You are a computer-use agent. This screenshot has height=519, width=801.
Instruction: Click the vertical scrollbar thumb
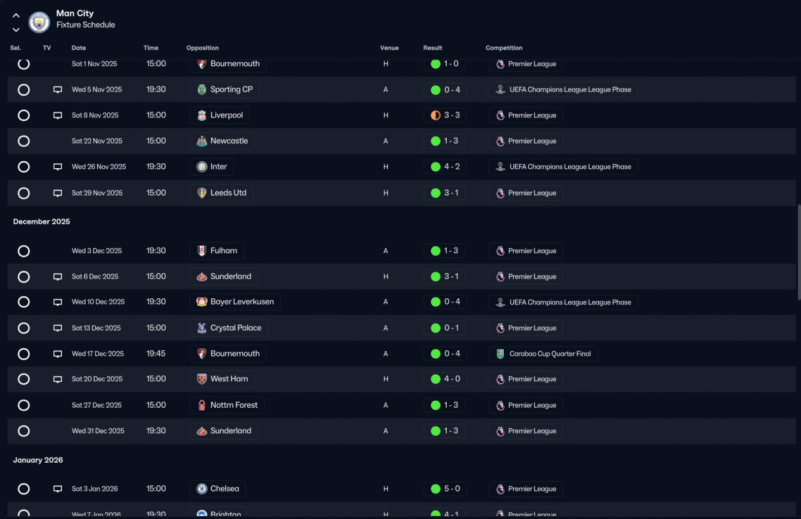[798, 253]
